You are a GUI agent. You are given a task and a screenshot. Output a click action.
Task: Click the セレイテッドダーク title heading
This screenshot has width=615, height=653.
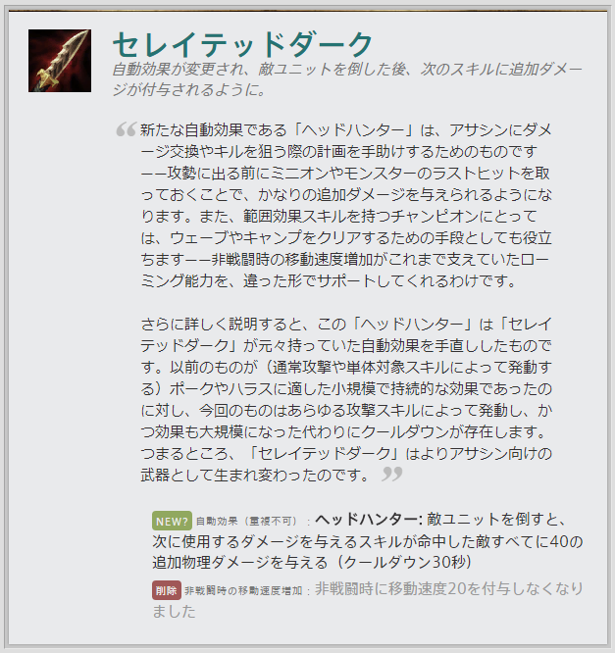tap(243, 44)
